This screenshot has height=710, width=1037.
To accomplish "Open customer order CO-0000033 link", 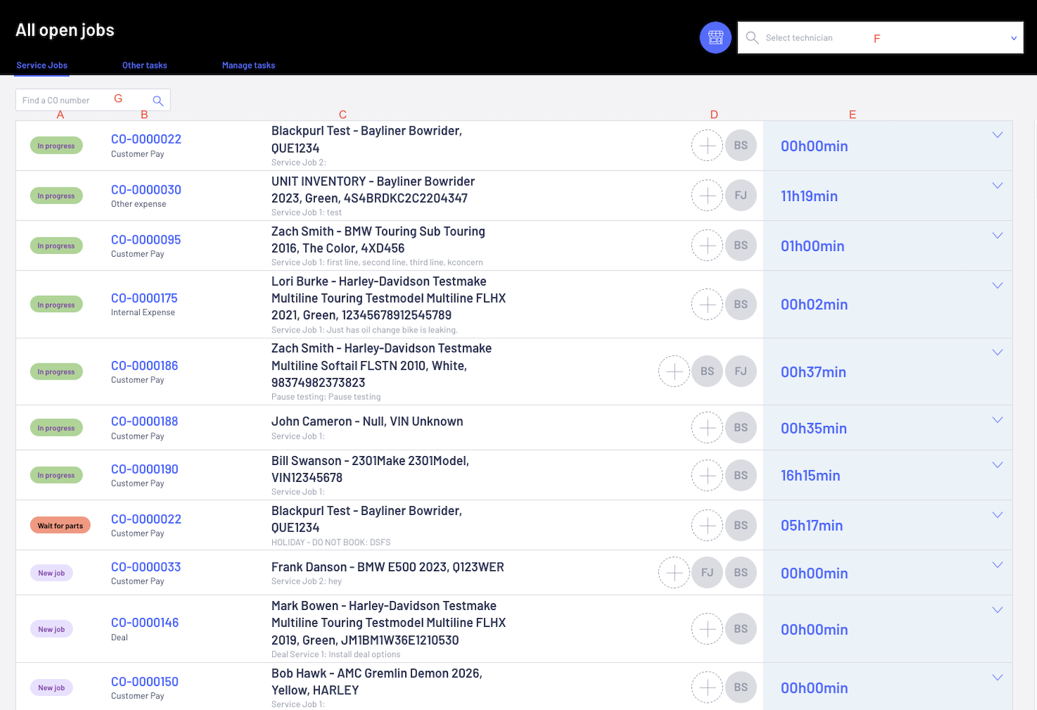I will 146,567.
